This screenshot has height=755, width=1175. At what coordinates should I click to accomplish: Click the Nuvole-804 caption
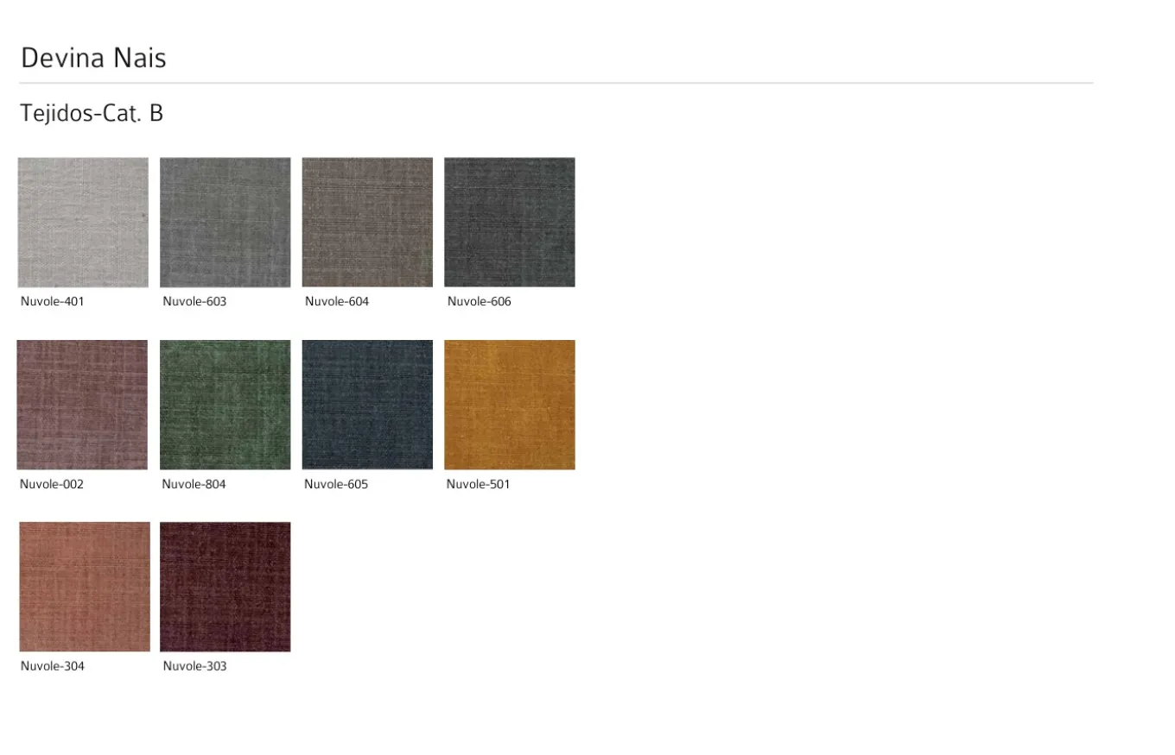pos(194,484)
